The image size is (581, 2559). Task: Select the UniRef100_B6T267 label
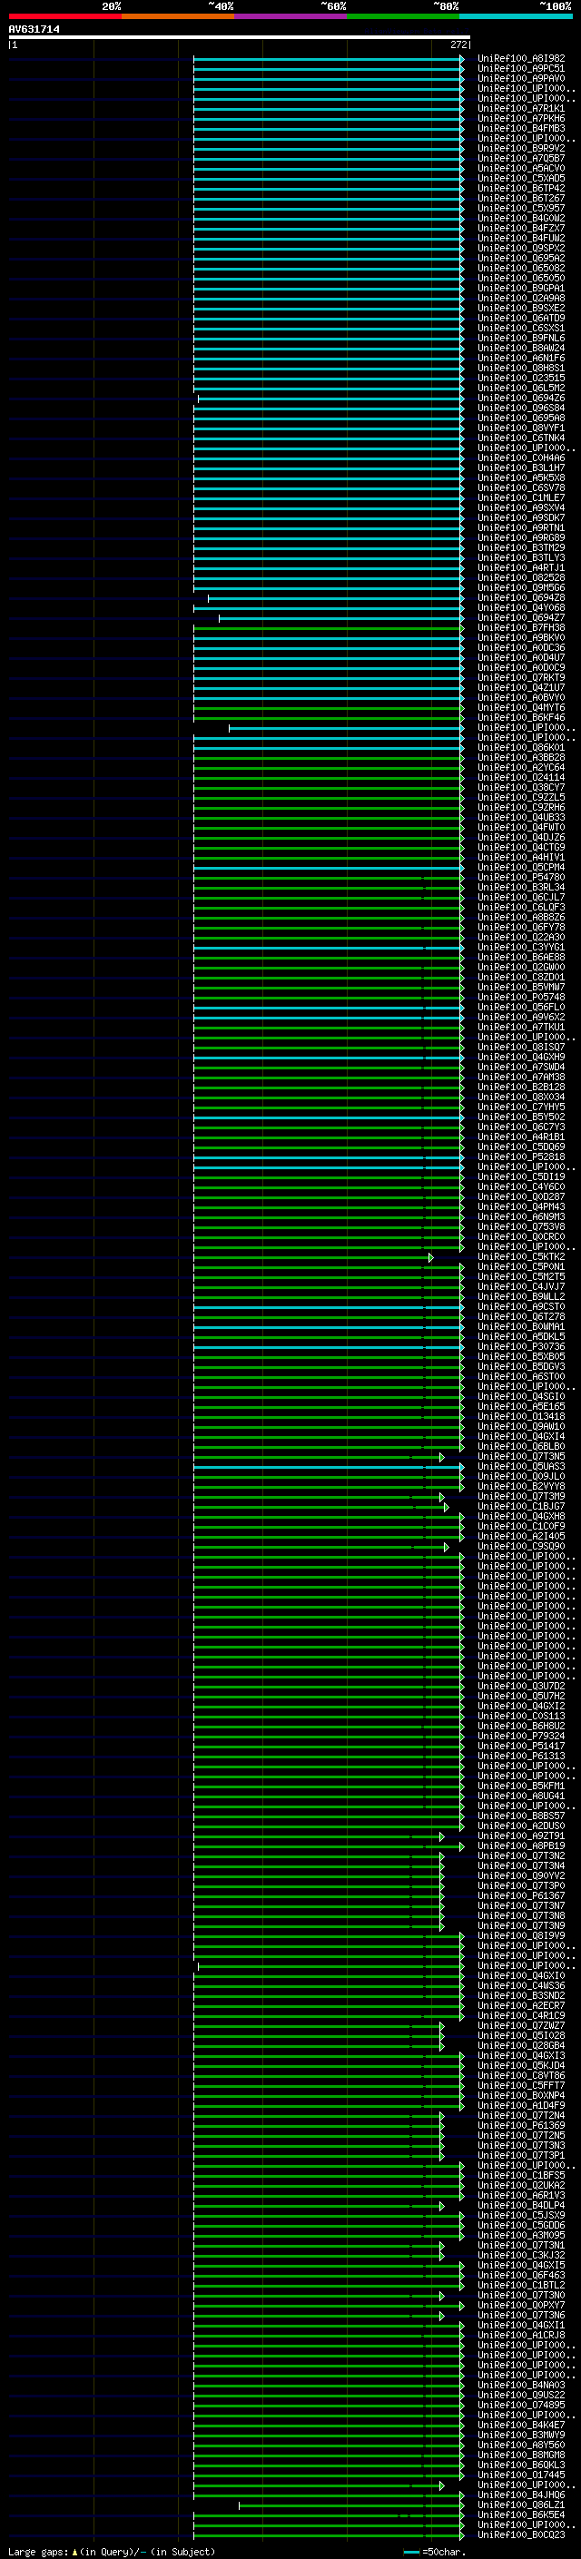[521, 198]
